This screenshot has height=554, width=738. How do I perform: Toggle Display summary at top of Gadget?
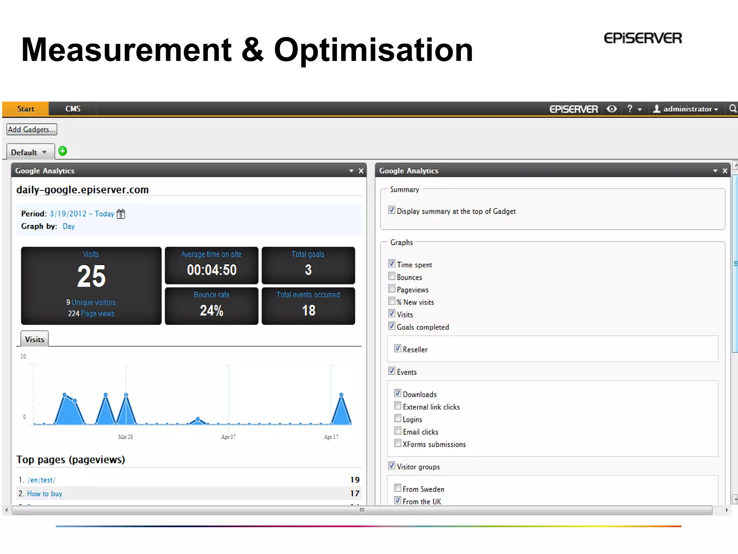[392, 210]
